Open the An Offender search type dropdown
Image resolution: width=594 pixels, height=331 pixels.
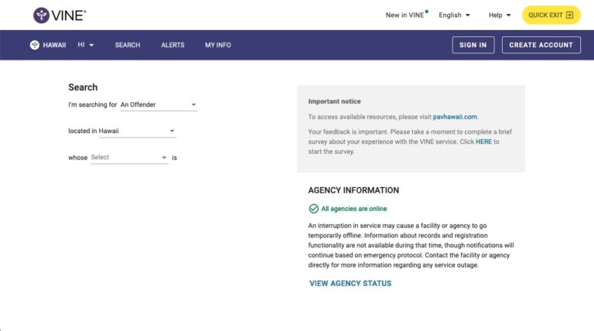click(159, 104)
